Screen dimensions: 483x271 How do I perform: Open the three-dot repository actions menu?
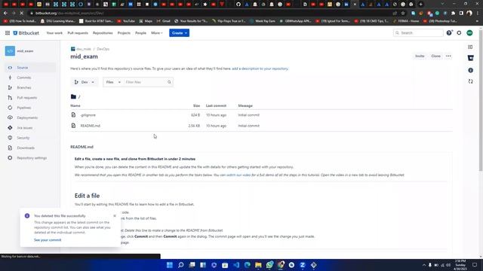click(x=448, y=56)
